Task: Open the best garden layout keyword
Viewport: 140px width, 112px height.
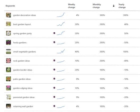Action: [x=22, y=24]
